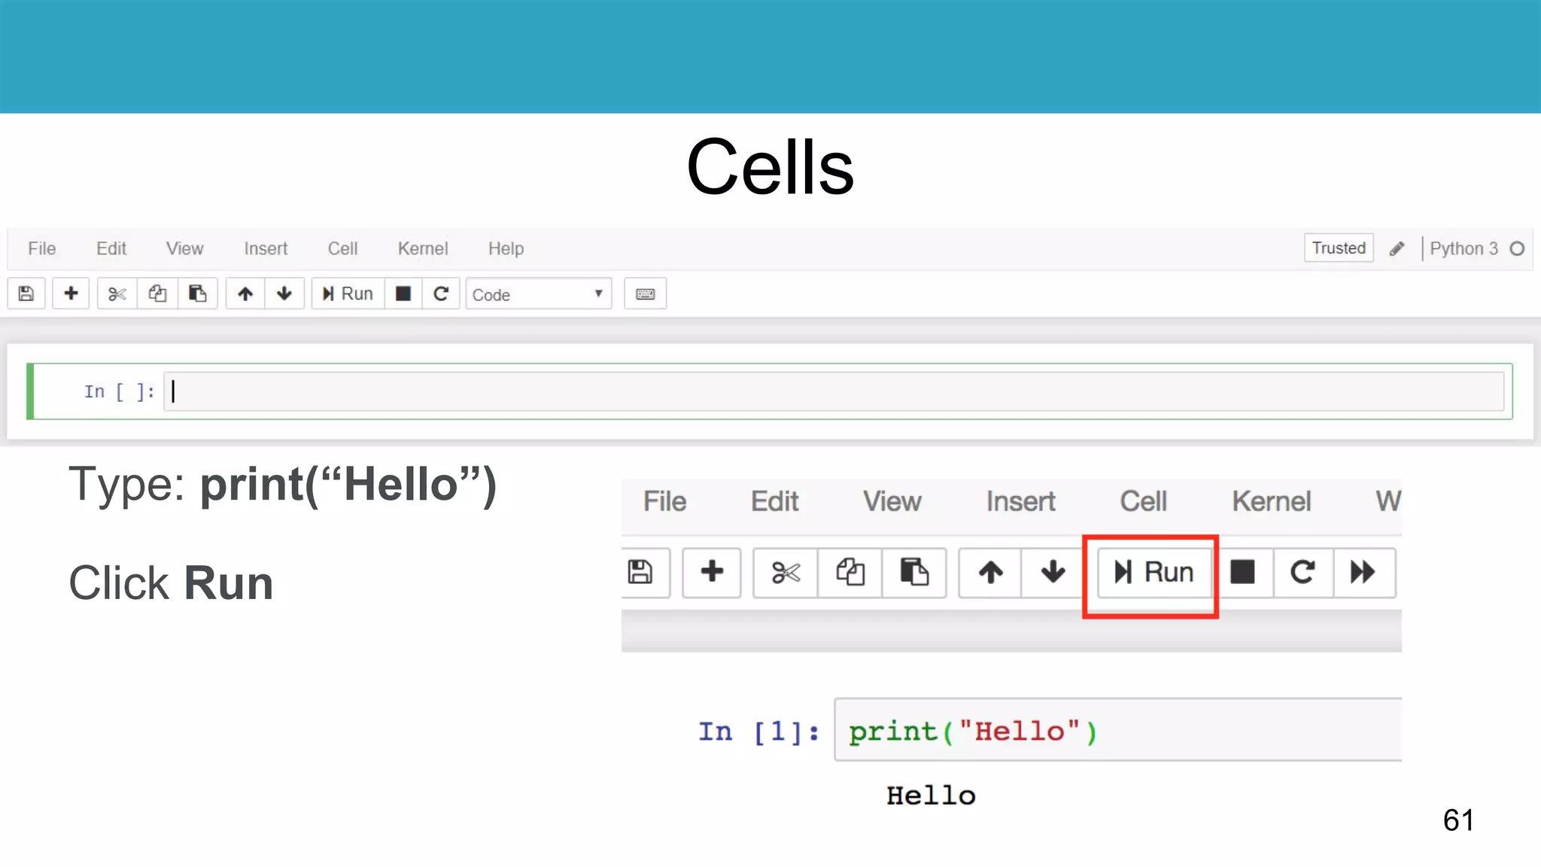Viewport: 1541px width, 867px height.
Task: Copy cell using the upper toolbar copy icon
Action: [157, 294]
